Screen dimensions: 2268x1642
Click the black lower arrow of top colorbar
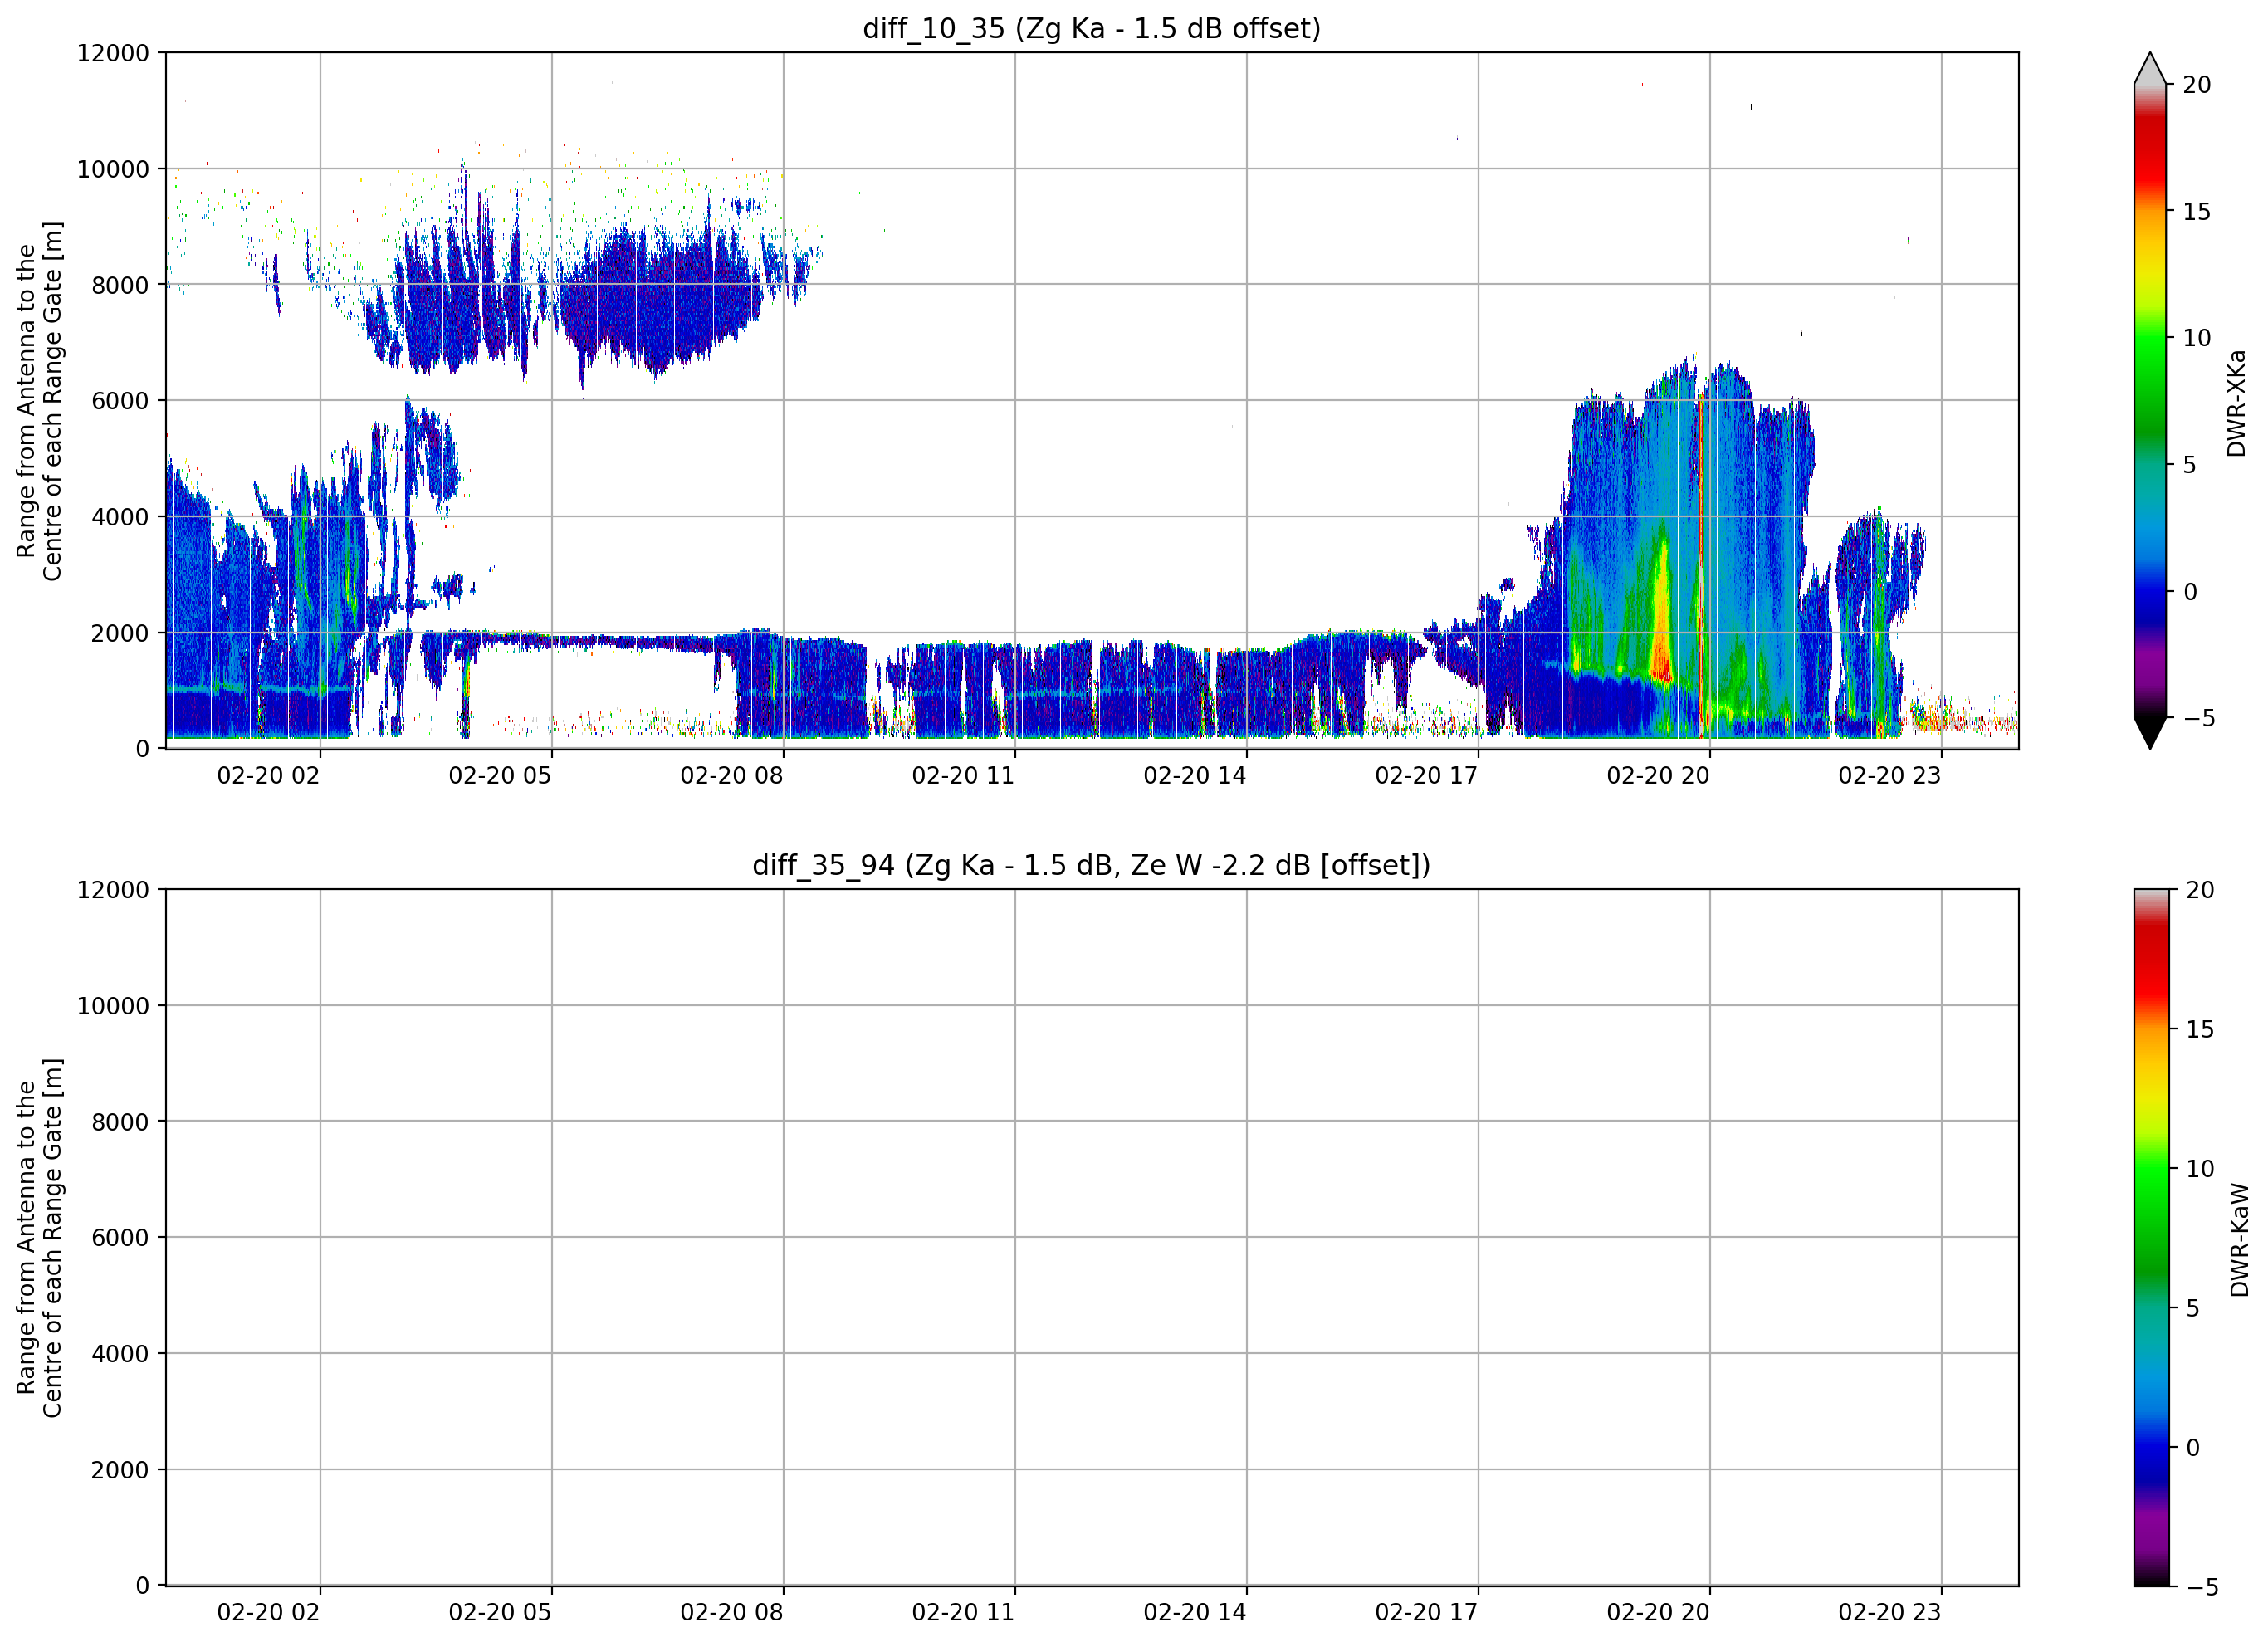click(2149, 733)
